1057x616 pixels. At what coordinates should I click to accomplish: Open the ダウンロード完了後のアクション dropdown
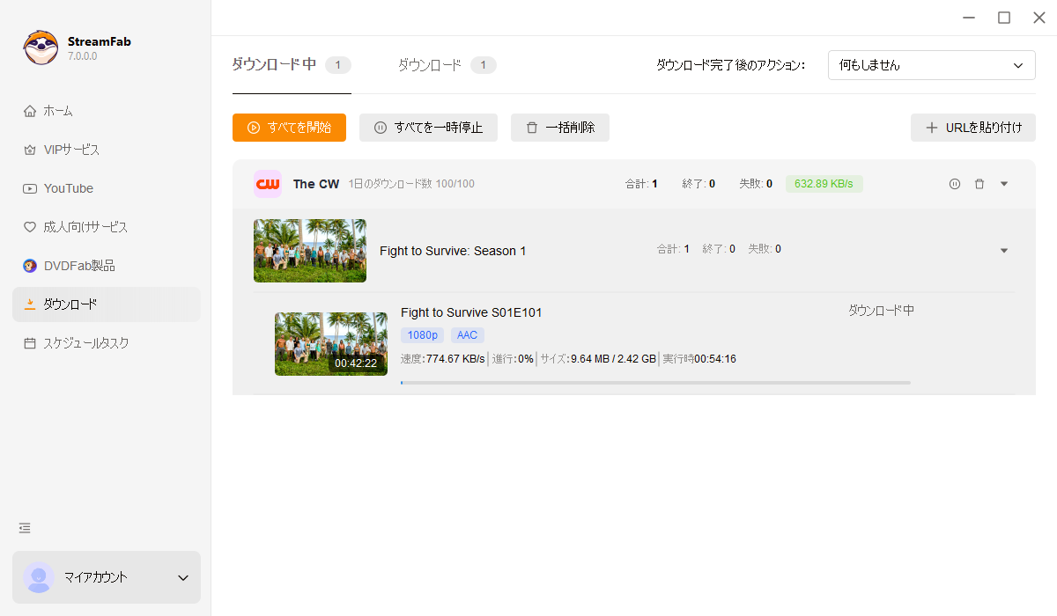[x=931, y=65]
